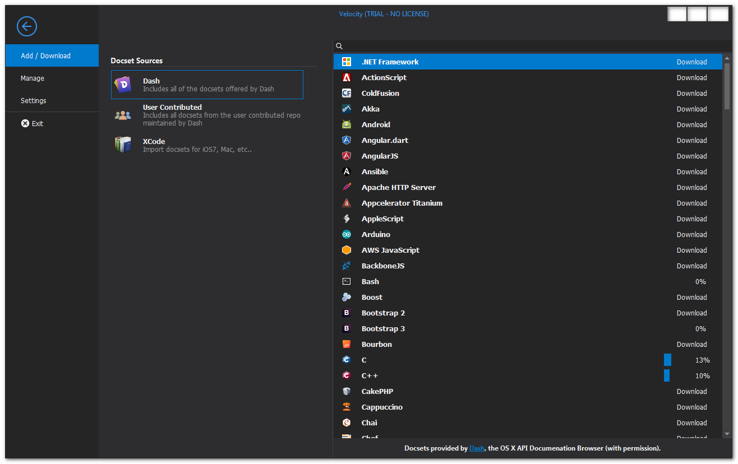Click the C 13% progress text

(x=702, y=360)
